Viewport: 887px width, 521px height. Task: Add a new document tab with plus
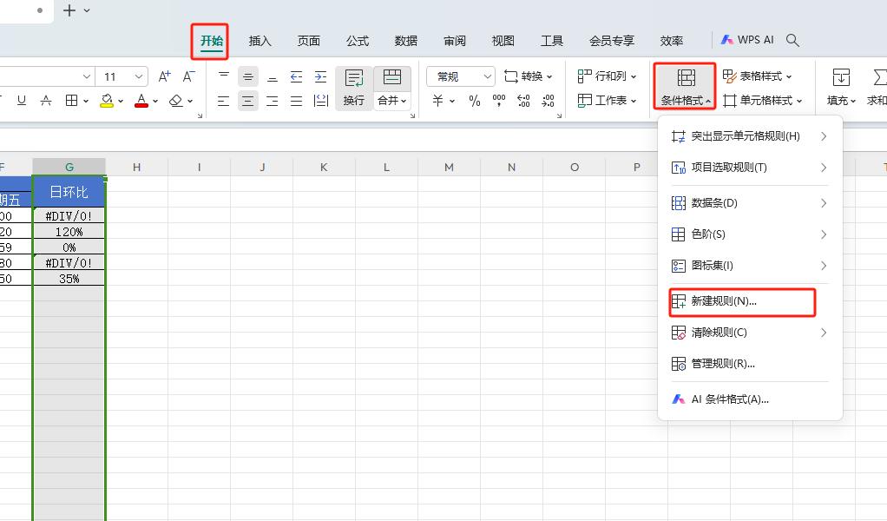point(69,10)
